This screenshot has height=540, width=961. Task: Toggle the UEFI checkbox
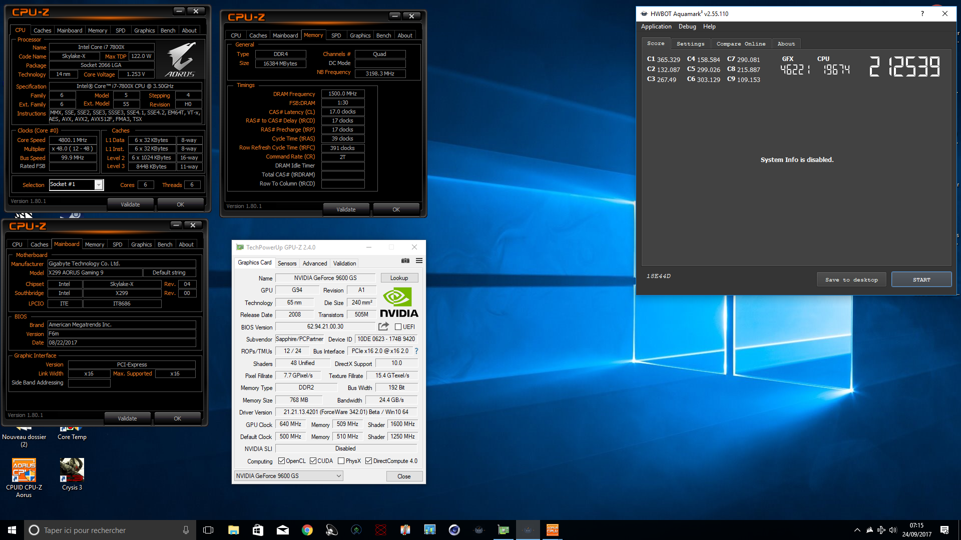coord(398,327)
